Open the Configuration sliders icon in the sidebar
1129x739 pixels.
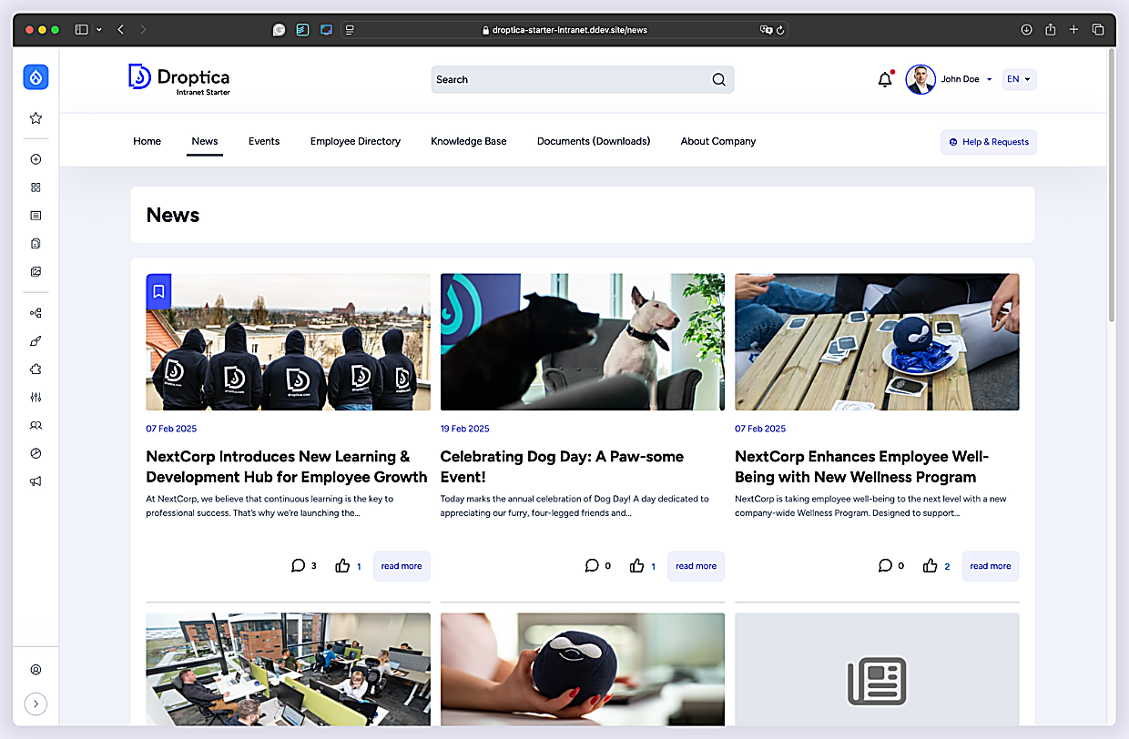click(36, 398)
